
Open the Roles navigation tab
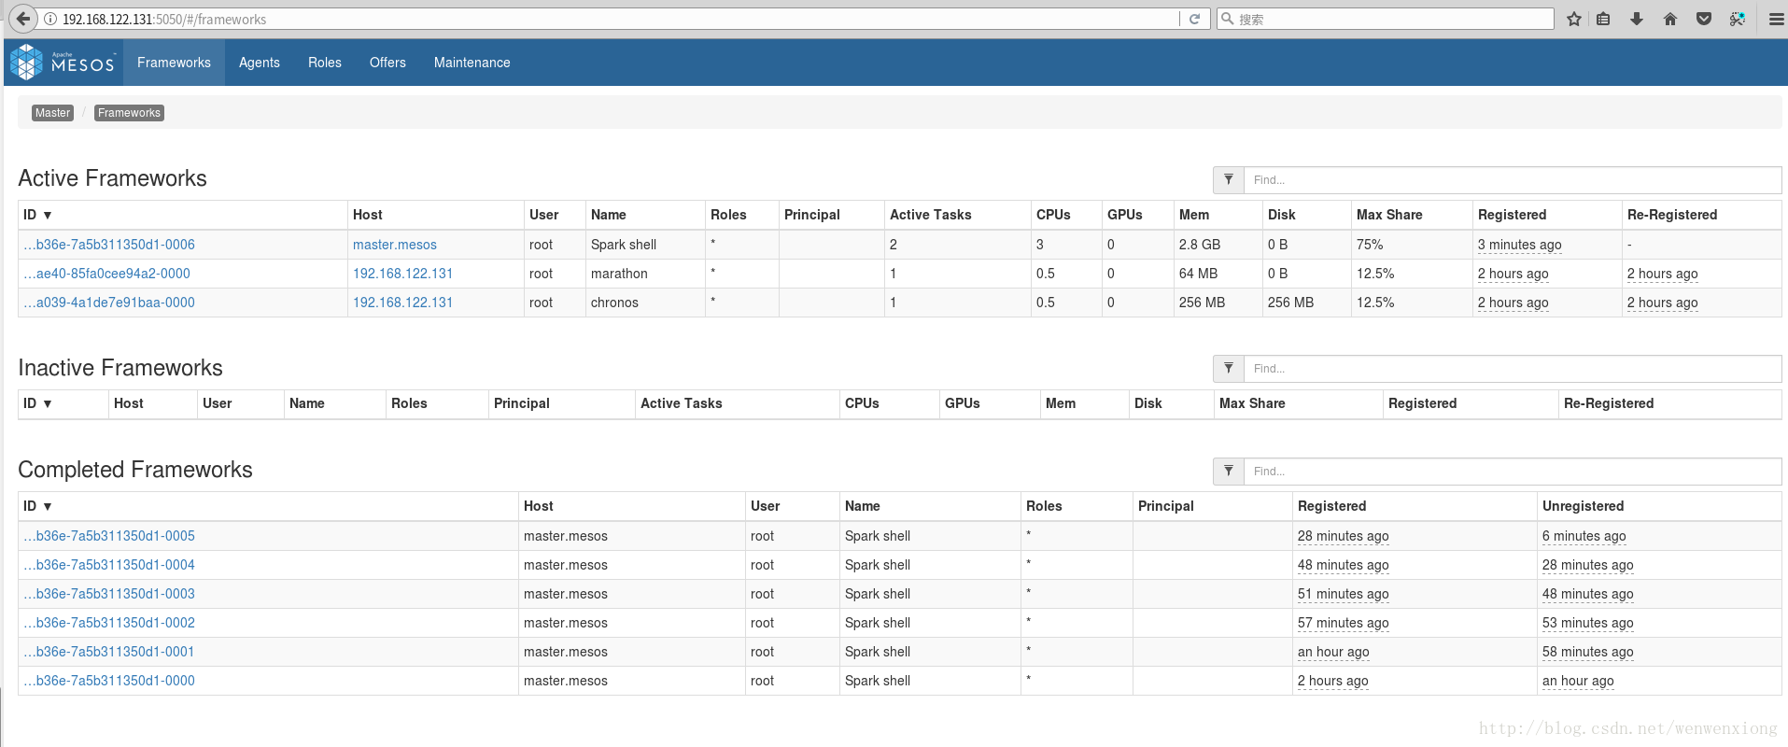325,63
